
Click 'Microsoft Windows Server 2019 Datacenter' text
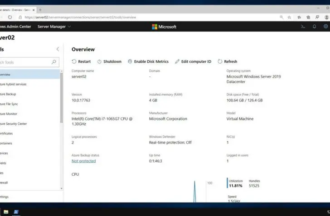253,79
